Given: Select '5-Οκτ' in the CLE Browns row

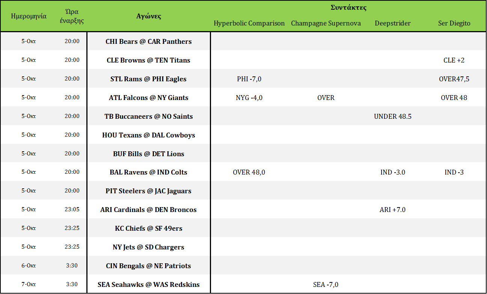Looking at the screenshot, I should pos(29,60).
